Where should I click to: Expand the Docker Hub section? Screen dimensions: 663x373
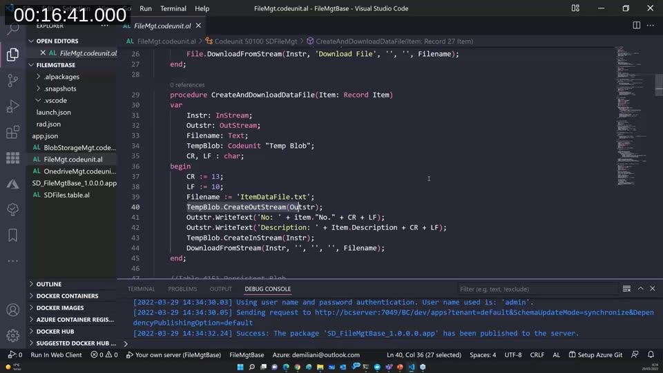point(55,332)
